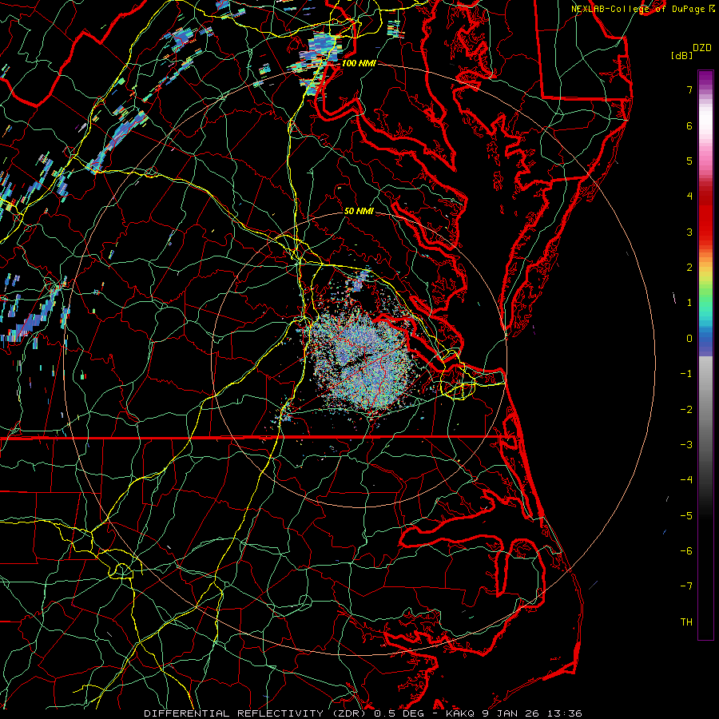Image resolution: width=719 pixels, height=719 pixels.
Task: Click the 50 NMI range ring label
Action: pyautogui.click(x=359, y=211)
